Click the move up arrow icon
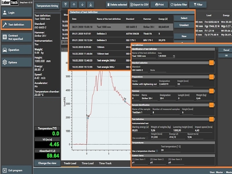Screen dimensions: 232x174 [73, 5]
